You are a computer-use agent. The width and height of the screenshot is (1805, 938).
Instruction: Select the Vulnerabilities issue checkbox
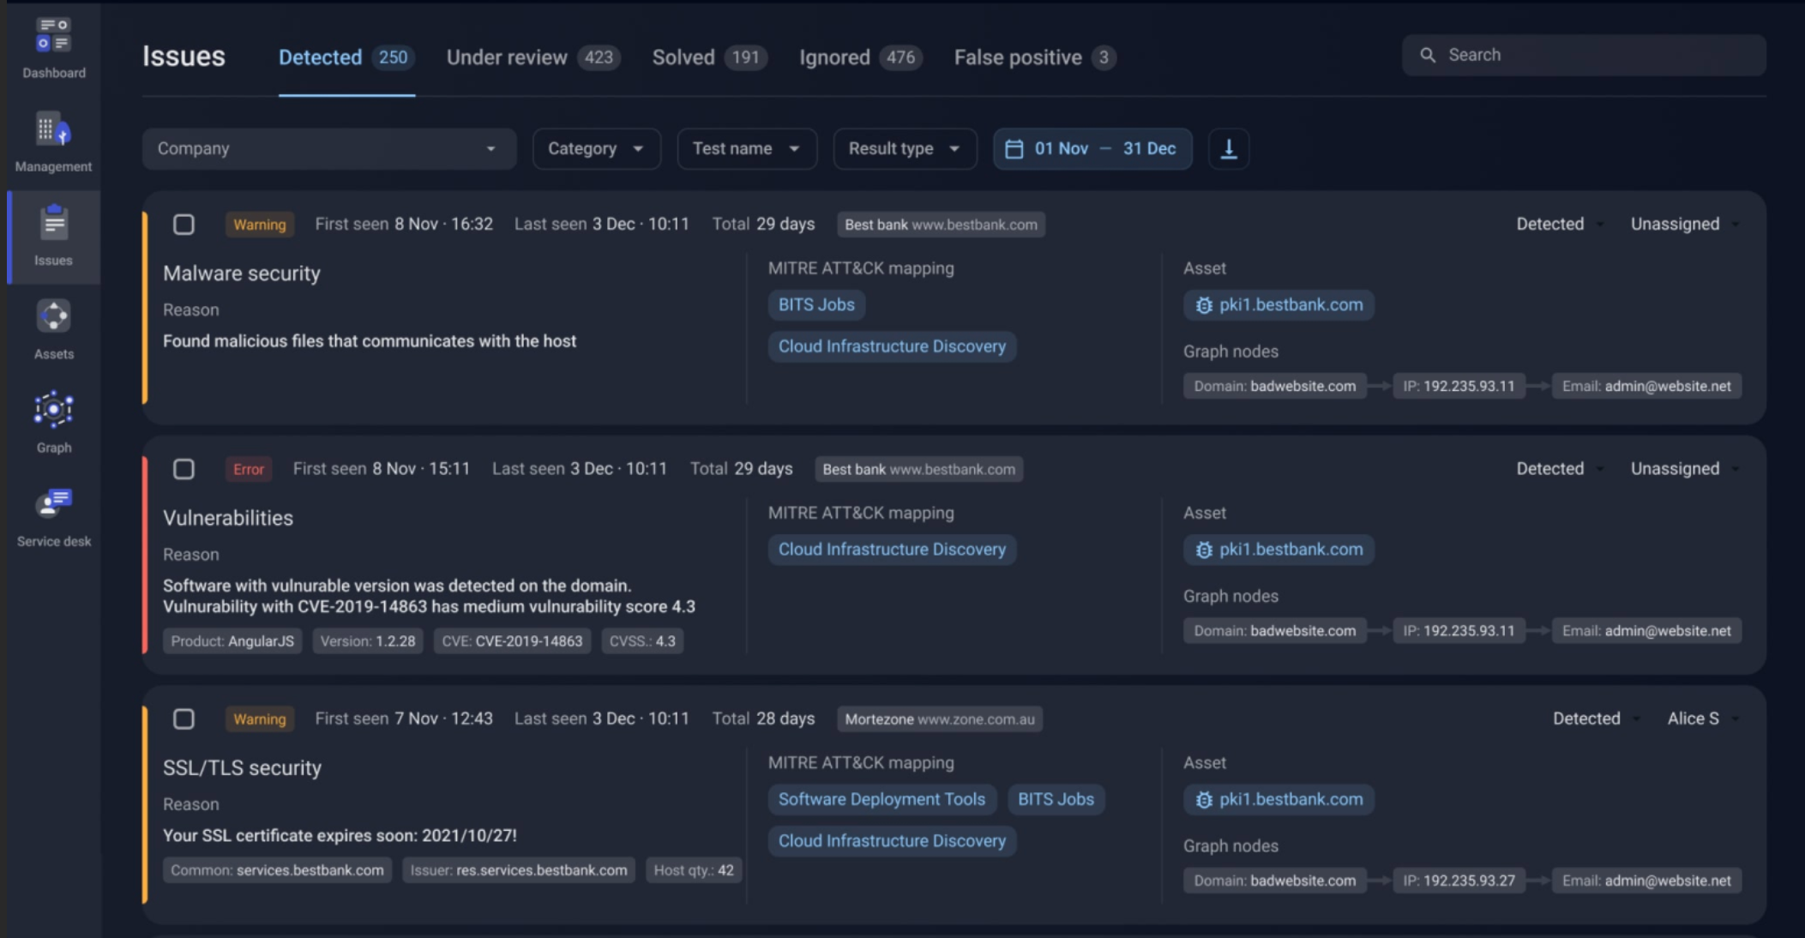(184, 469)
